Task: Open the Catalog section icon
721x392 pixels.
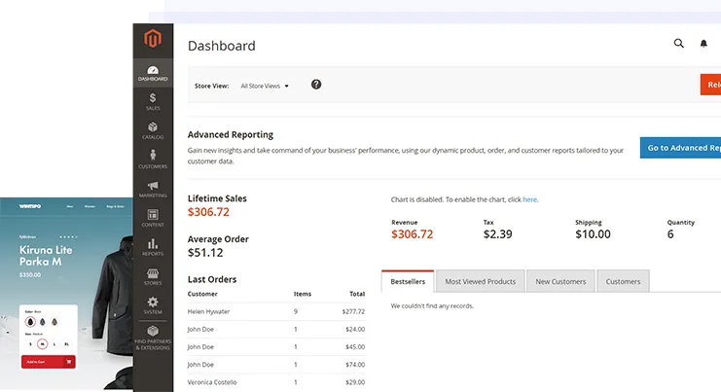Action: click(x=153, y=129)
